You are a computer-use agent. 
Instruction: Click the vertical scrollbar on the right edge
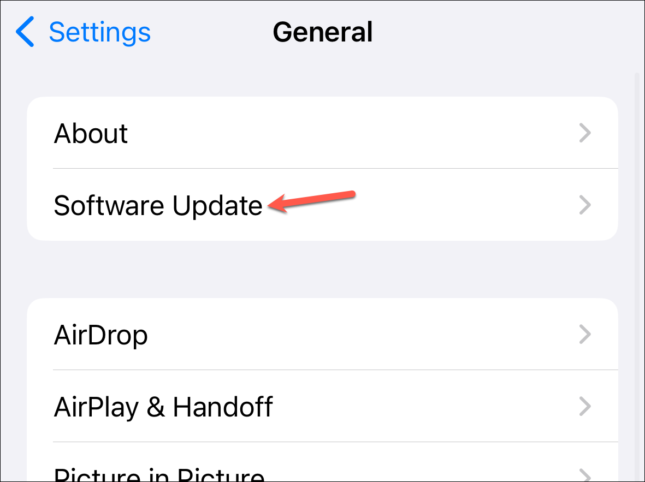[636, 276]
